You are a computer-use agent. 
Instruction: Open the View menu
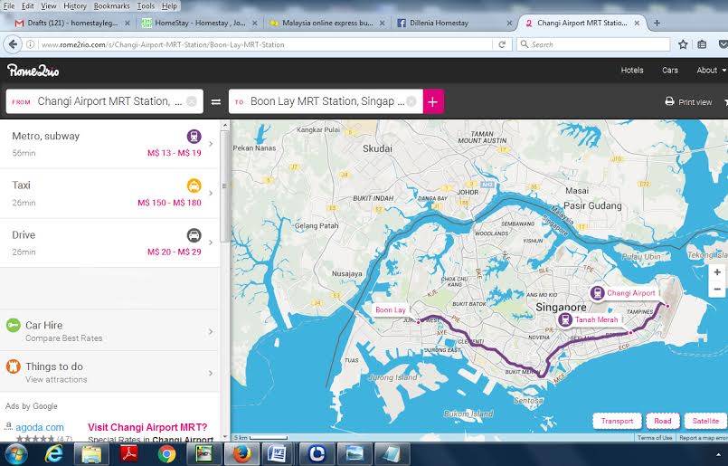tap(48, 6)
